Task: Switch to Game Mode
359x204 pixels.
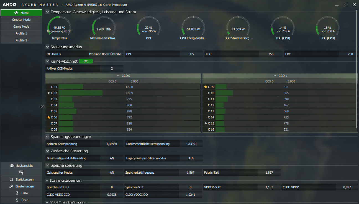Action: point(21,27)
